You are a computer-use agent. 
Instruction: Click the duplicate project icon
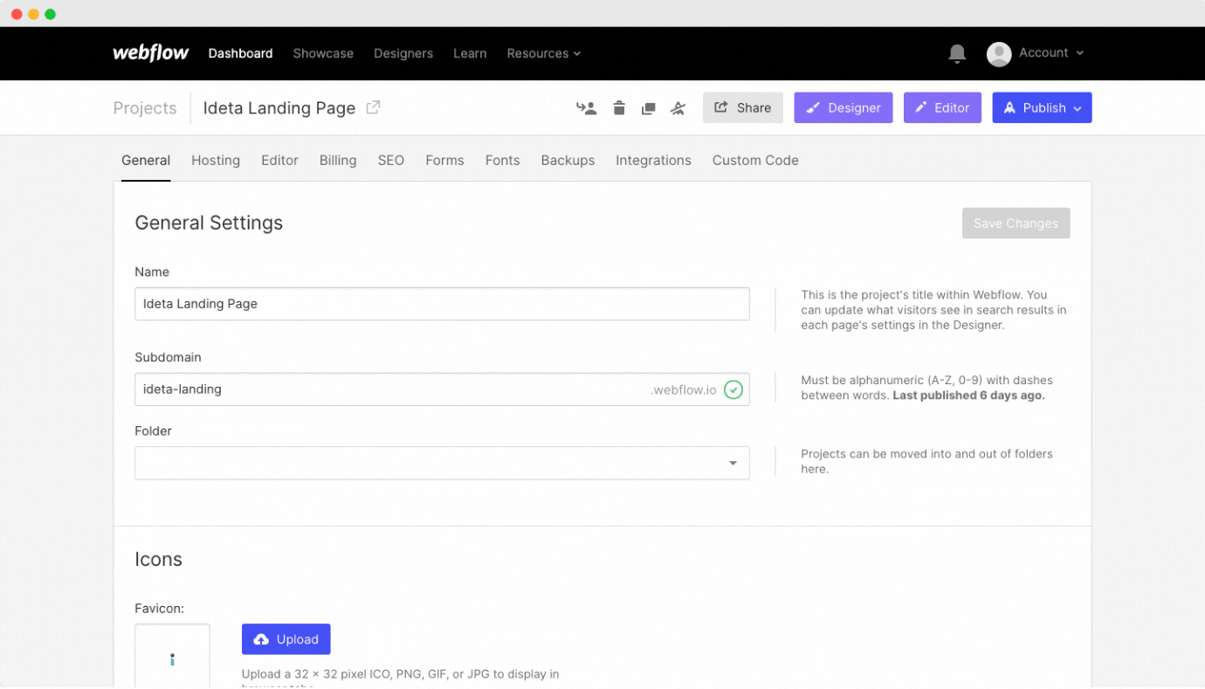point(648,108)
